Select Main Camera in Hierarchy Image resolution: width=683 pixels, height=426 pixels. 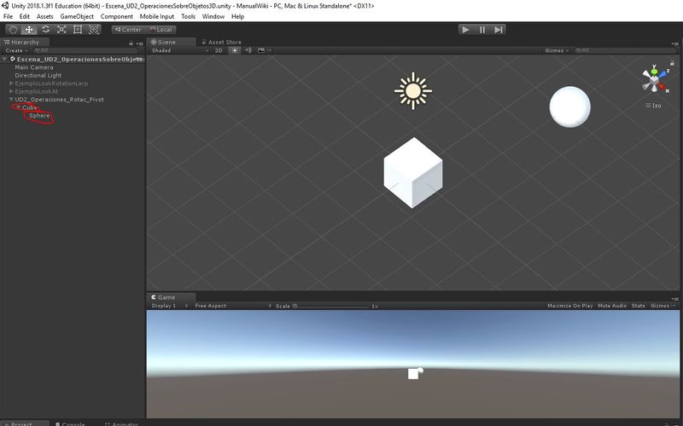[x=34, y=67]
